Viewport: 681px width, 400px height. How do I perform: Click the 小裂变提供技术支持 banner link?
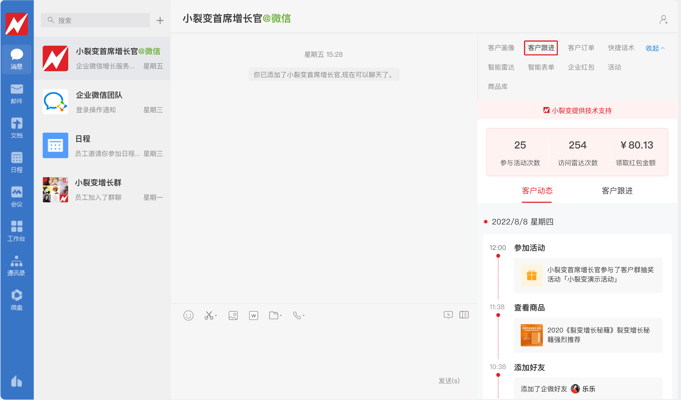pyautogui.click(x=577, y=111)
